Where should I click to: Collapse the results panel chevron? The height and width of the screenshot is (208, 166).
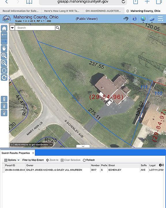coord(83,146)
